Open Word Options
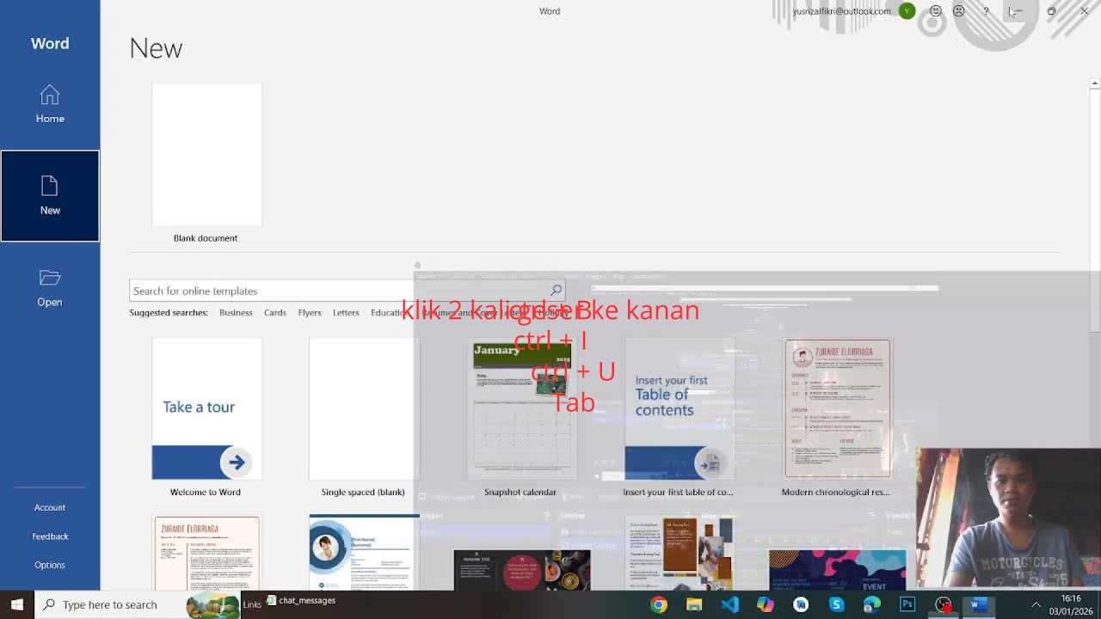1101x619 pixels. (x=50, y=565)
